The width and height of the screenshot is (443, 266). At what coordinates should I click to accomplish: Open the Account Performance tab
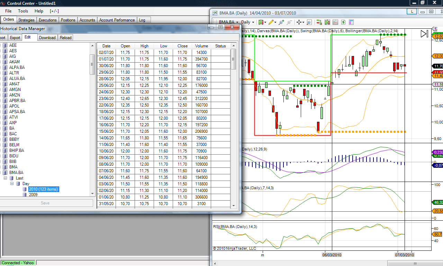click(117, 20)
